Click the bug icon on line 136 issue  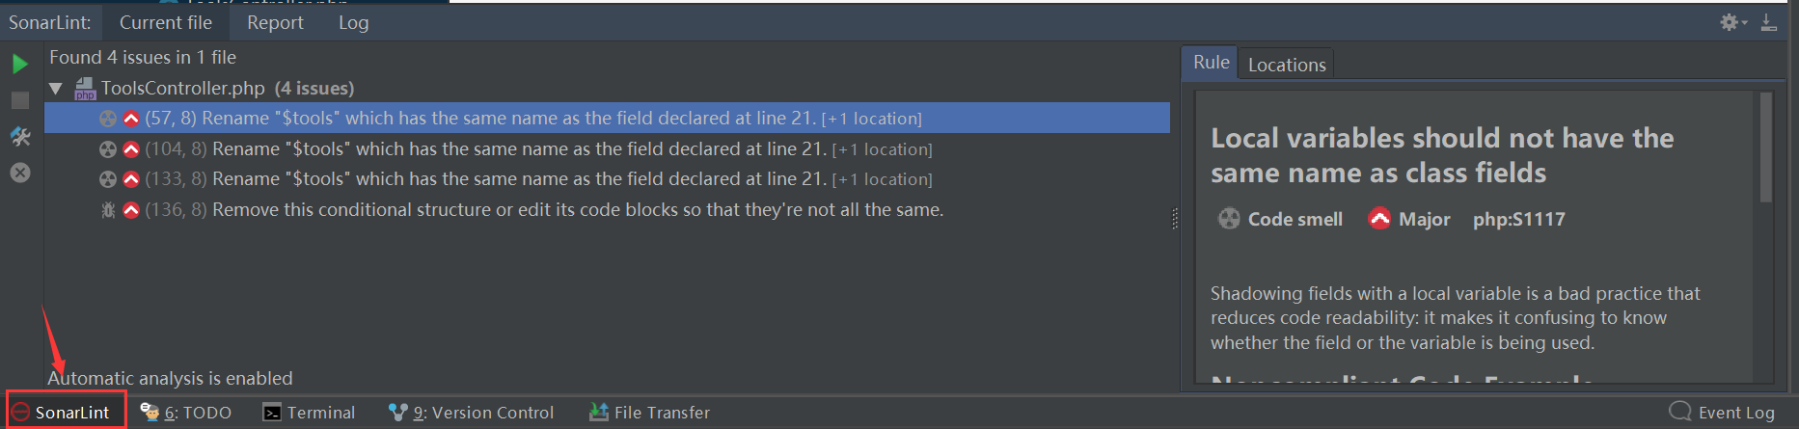pos(108,209)
